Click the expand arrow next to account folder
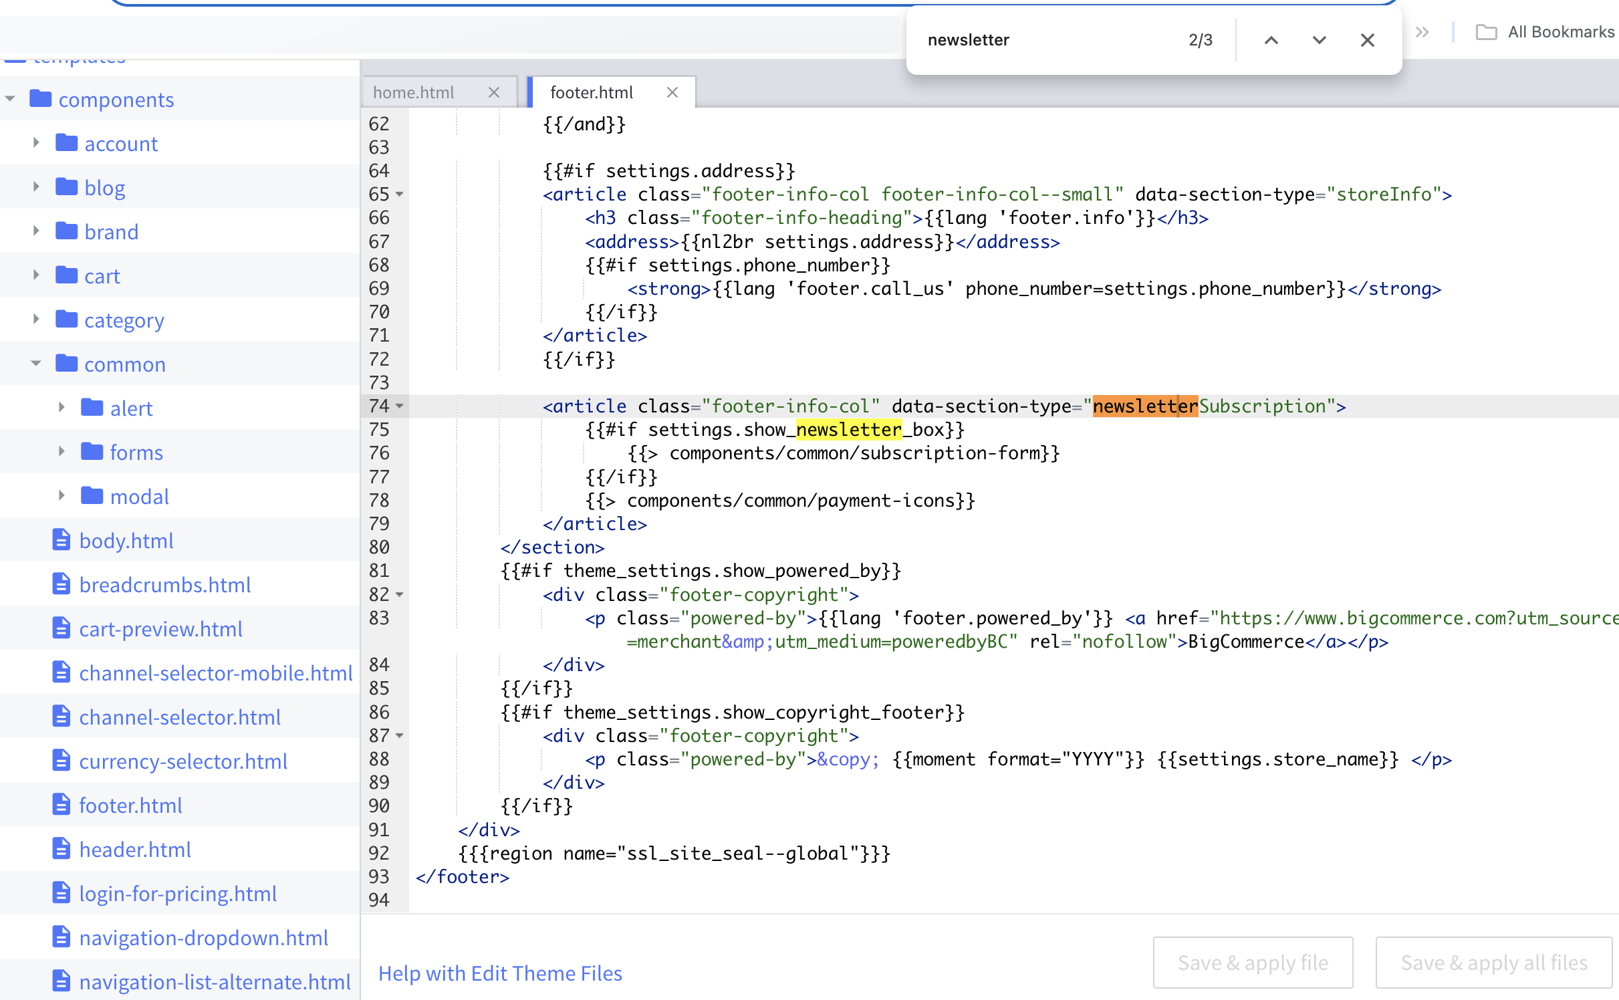Viewport: 1619px width, 1000px height. coord(35,142)
